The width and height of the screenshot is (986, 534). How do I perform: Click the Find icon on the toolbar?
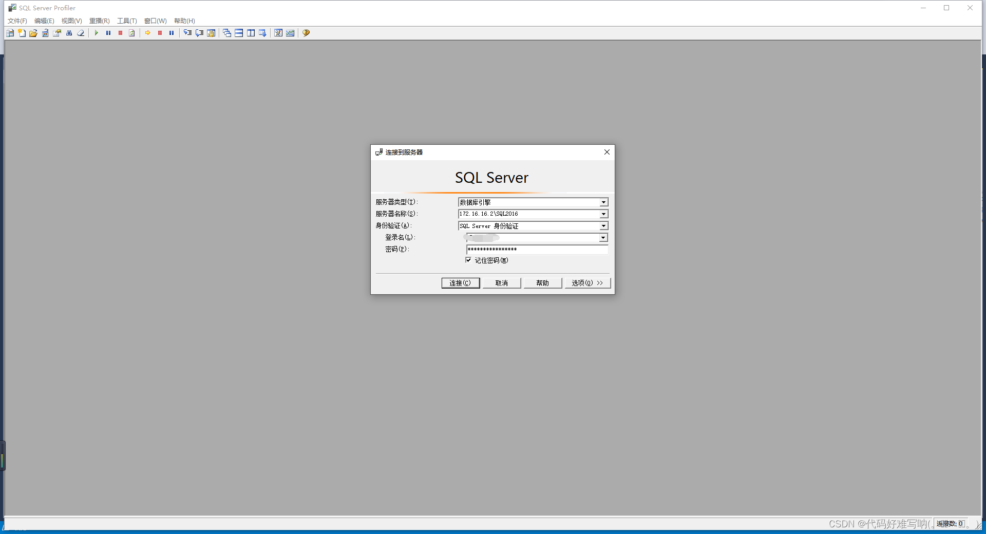(69, 33)
